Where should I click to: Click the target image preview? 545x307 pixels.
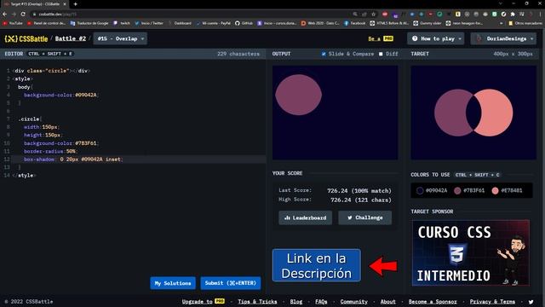pos(473,113)
